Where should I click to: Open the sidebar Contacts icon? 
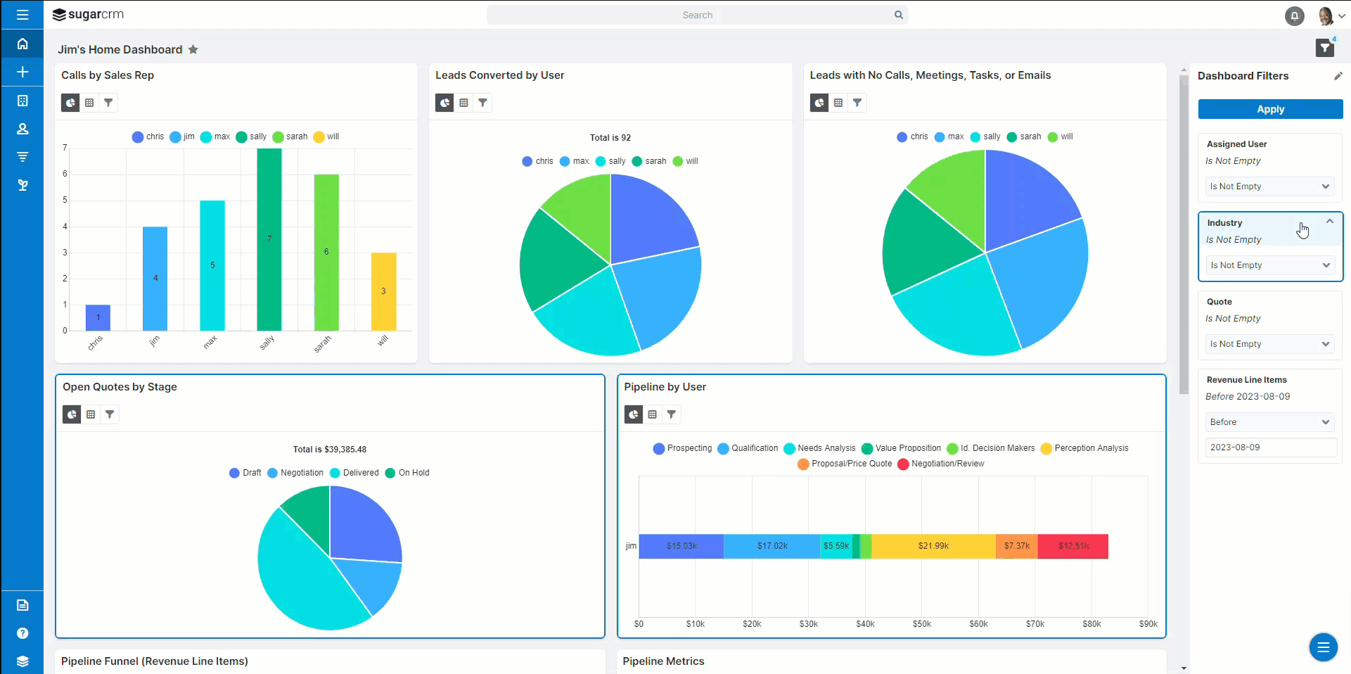click(23, 129)
